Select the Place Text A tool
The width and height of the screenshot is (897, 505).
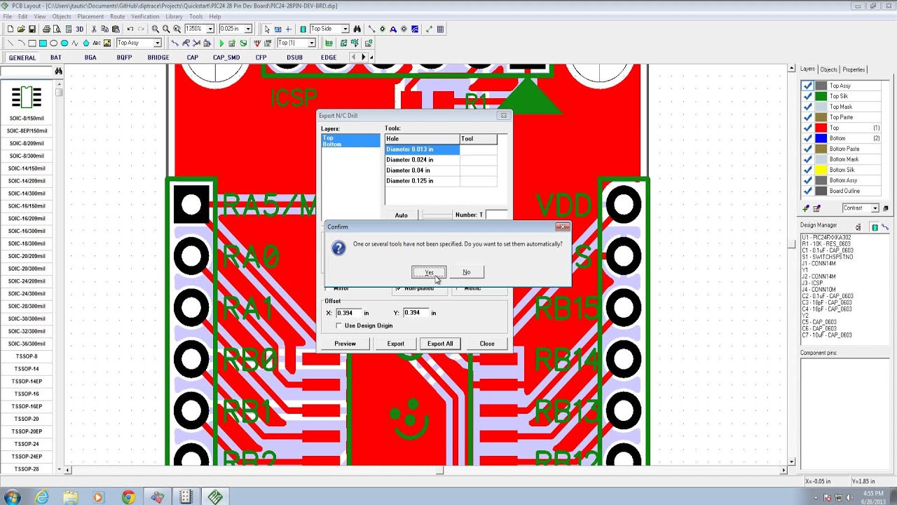pos(393,29)
